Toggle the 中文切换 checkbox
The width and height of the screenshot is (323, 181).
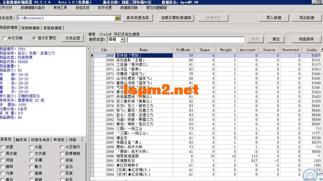pos(4,38)
